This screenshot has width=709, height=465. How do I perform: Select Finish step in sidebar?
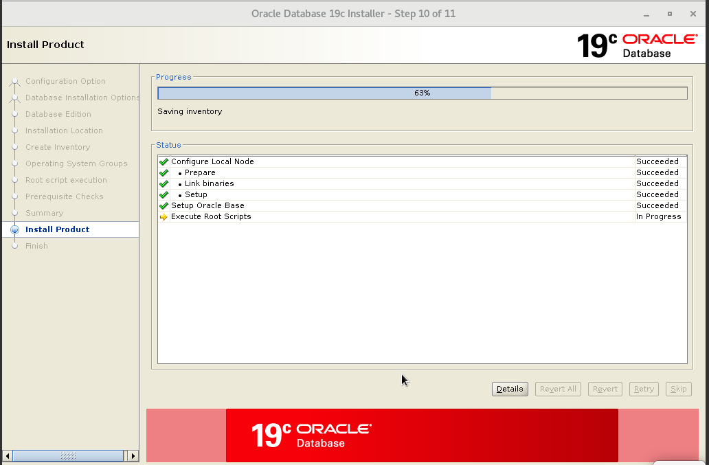click(x=36, y=247)
